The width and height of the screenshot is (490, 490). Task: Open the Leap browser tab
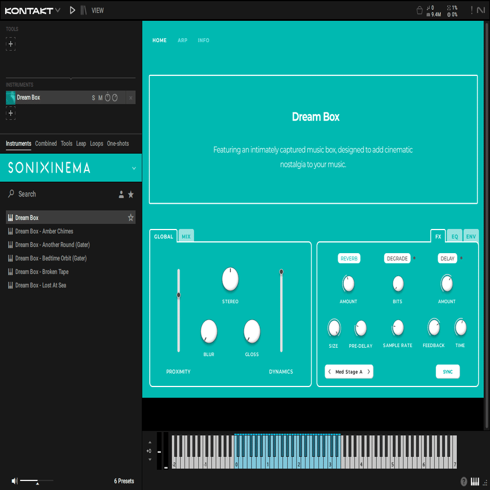[81, 143]
